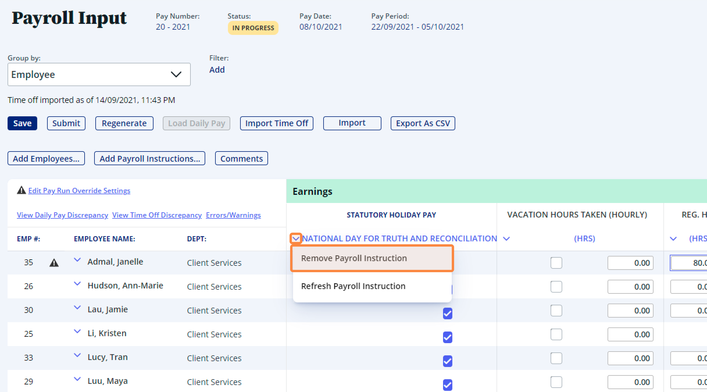The height and width of the screenshot is (392, 707).
Task: Click reg. hours field for Admal, Janelle
Action: pyautogui.click(x=689, y=263)
